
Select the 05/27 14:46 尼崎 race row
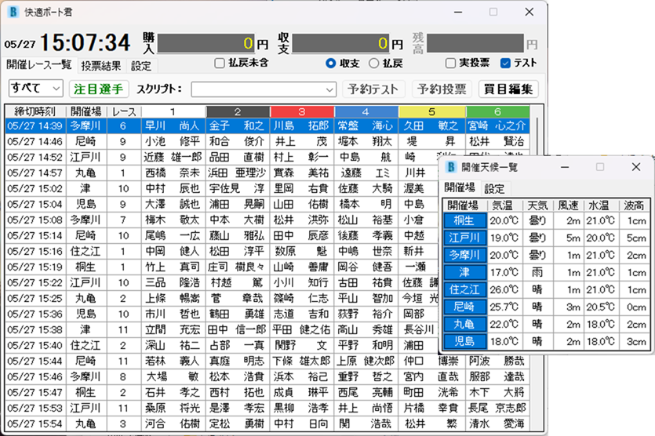click(267, 142)
